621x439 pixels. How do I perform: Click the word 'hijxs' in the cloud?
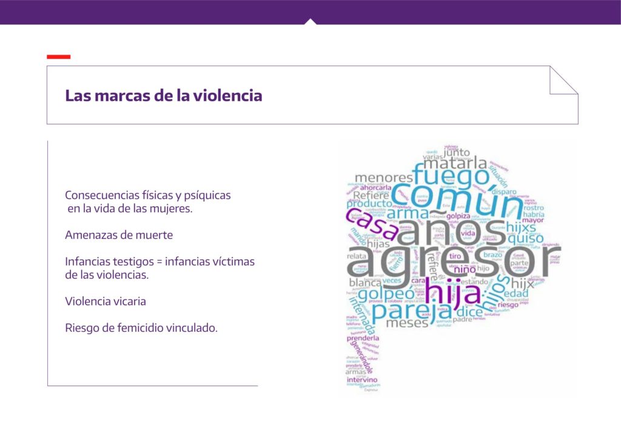[x=520, y=227]
